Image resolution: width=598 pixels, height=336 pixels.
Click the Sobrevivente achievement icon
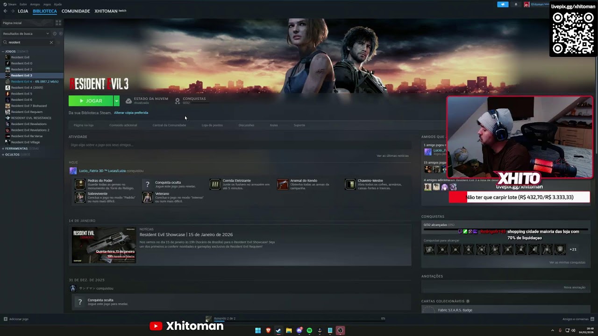pos(80,197)
